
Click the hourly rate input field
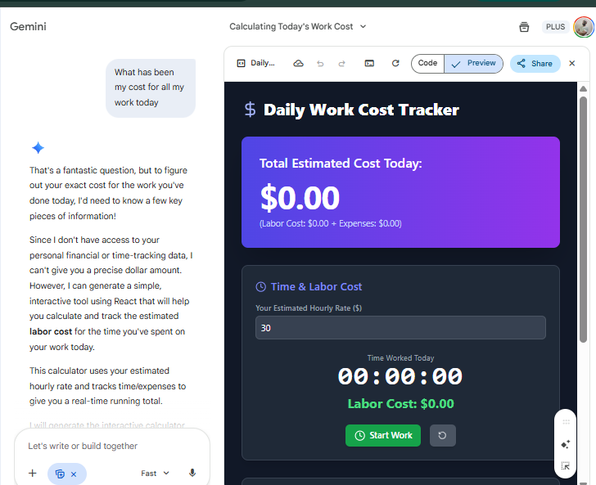tap(400, 328)
